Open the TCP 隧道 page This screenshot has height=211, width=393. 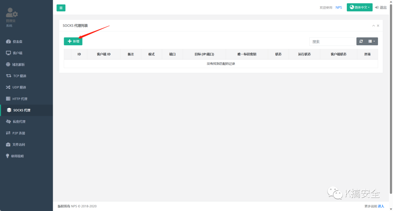tap(26, 76)
